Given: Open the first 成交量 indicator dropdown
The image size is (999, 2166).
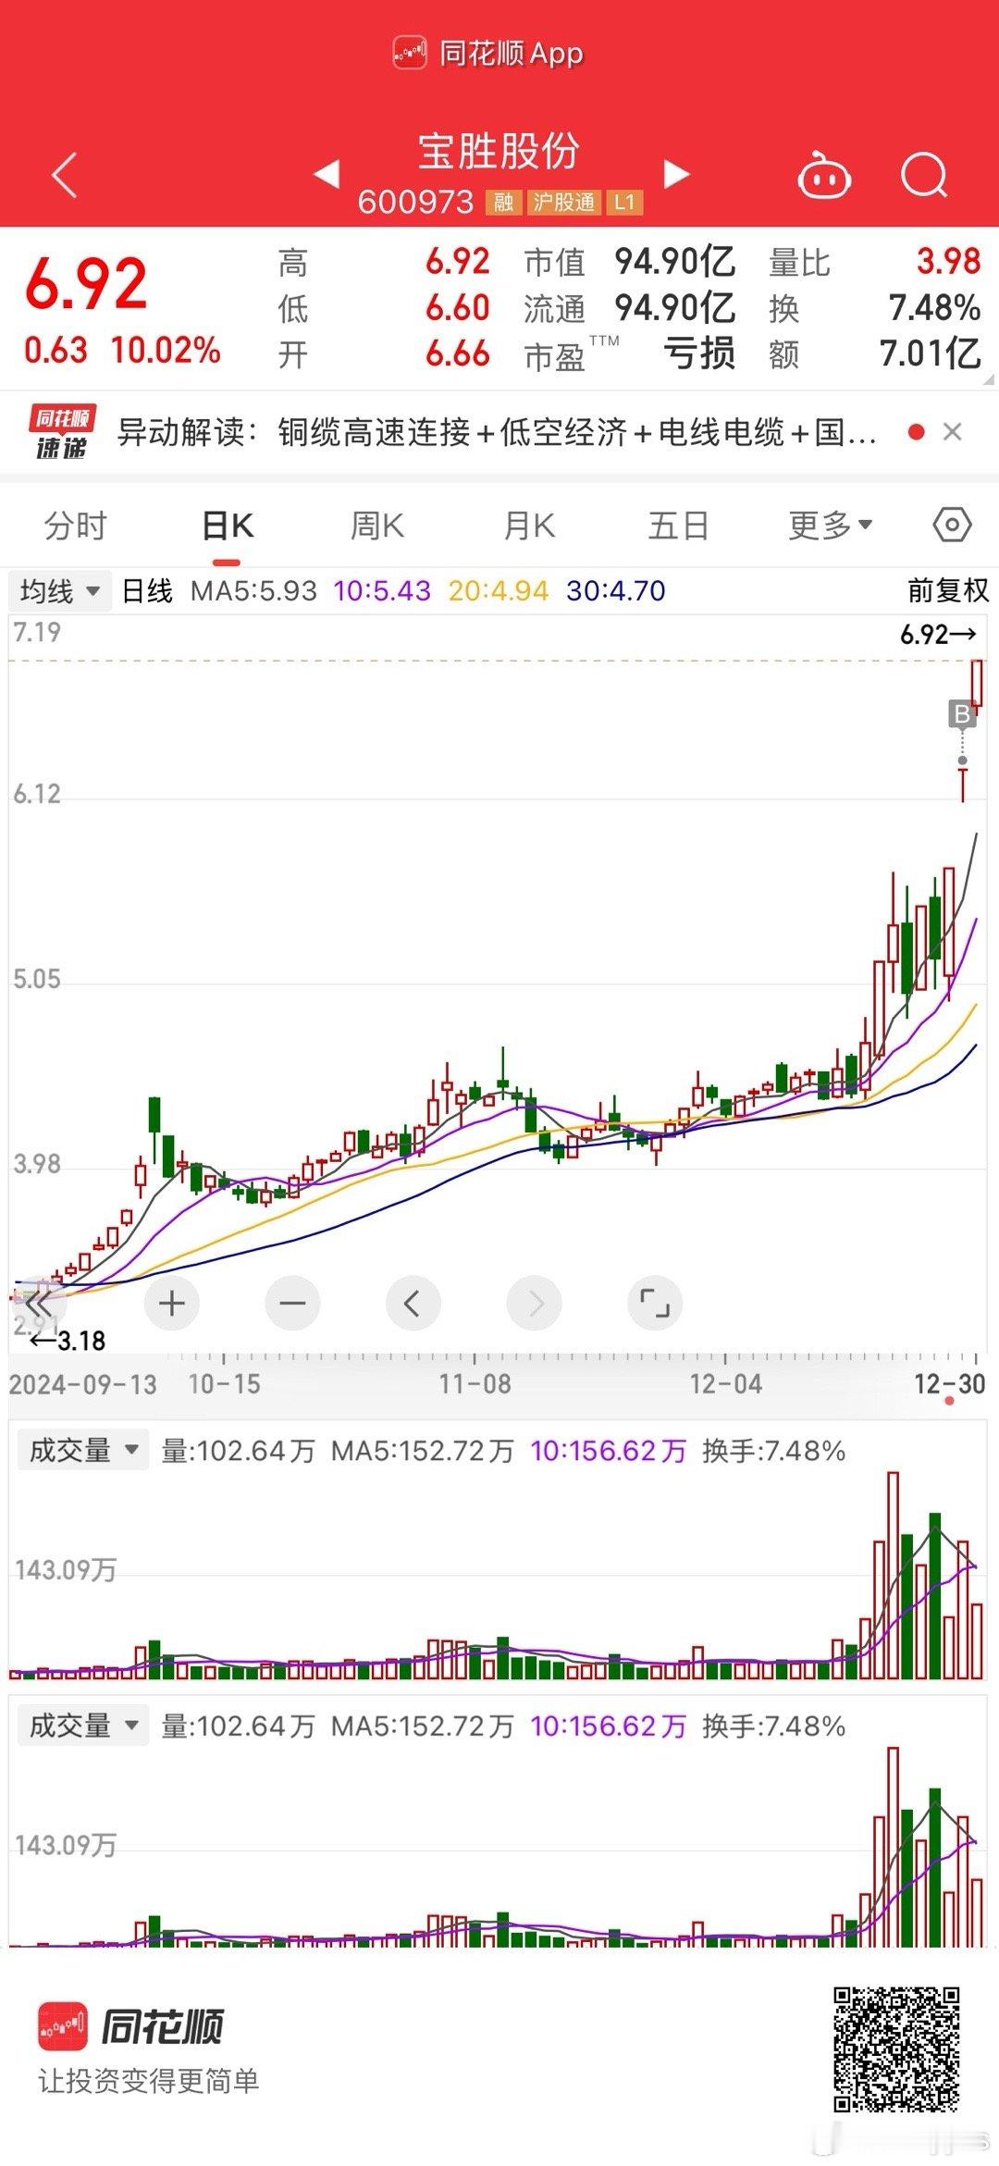Looking at the screenshot, I should [83, 1450].
